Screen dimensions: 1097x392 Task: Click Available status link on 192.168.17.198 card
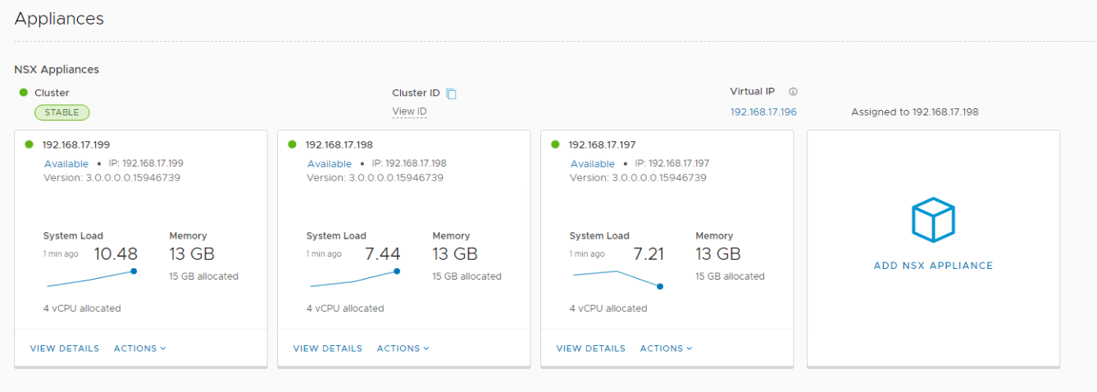coord(330,164)
